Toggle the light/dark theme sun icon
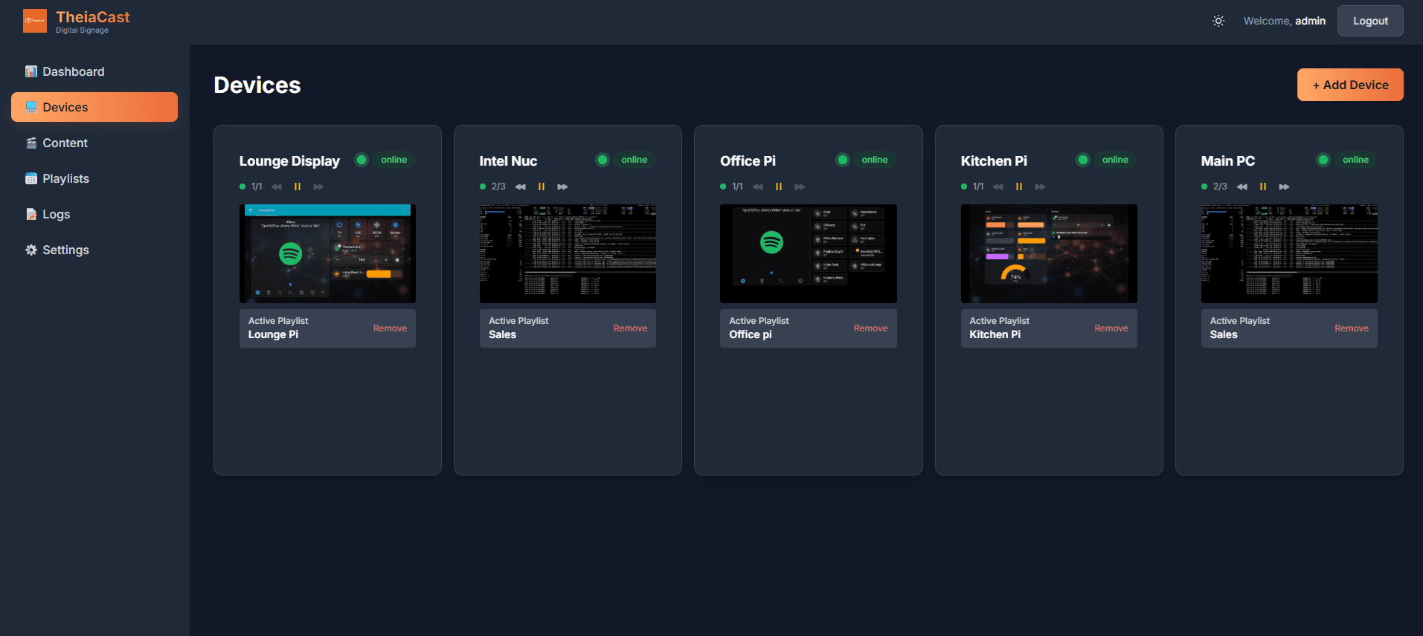 (x=1218, y=21)
